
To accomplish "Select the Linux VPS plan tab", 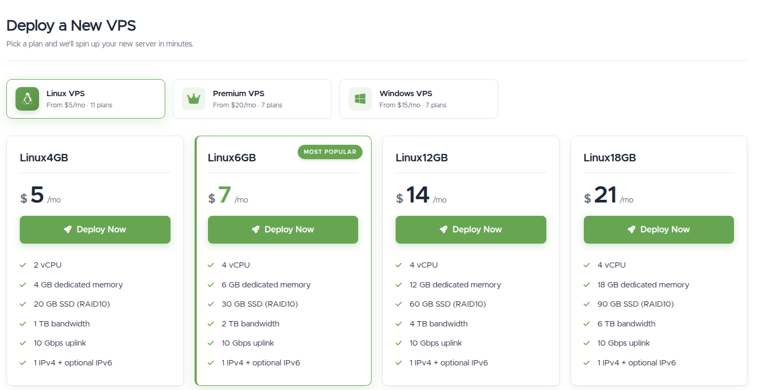I will click(86, 99).
